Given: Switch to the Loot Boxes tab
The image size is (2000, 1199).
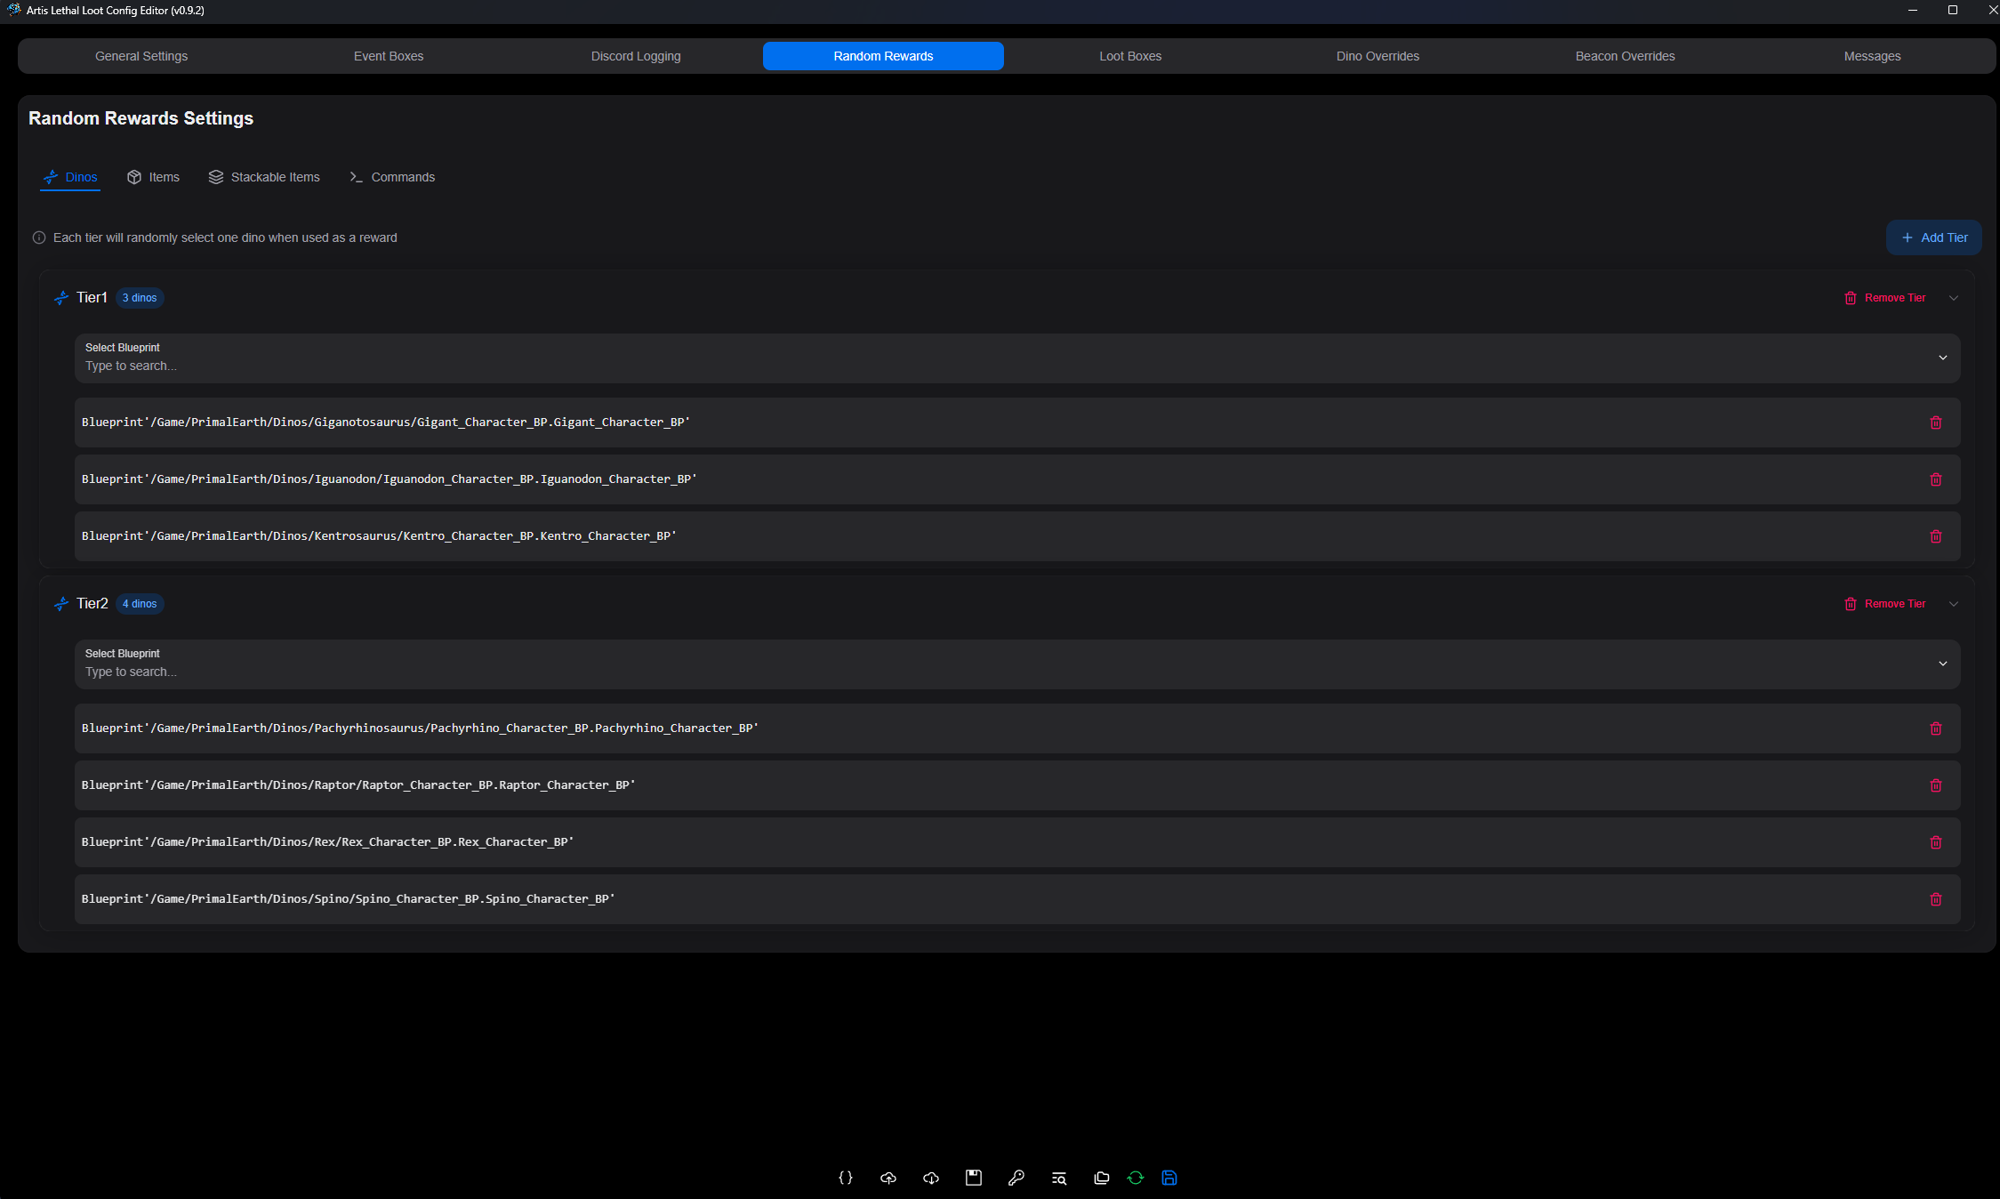Looking at the screenshot, I should pos(1129,56).
